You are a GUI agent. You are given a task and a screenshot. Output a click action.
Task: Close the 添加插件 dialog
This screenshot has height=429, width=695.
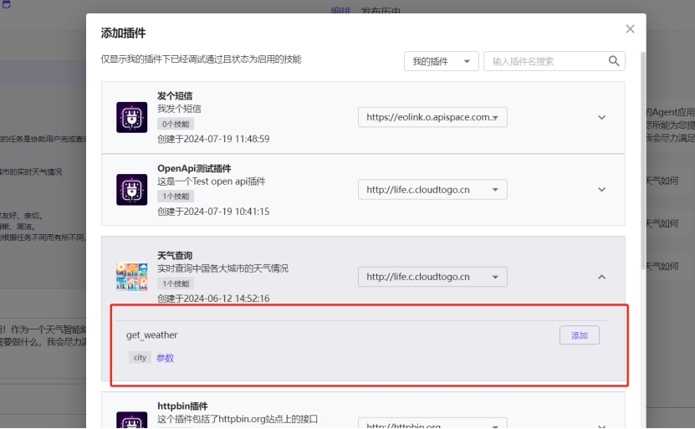[630, 29]
